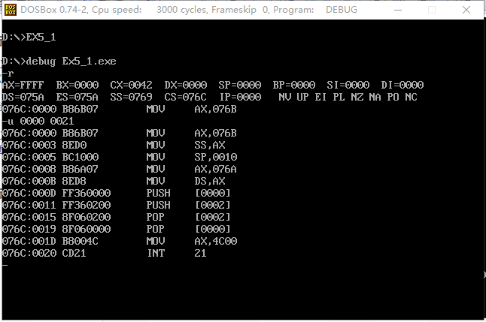Click segment register CS=076C
The height and width of the screenshot is (322, 486).
[186, 97]
